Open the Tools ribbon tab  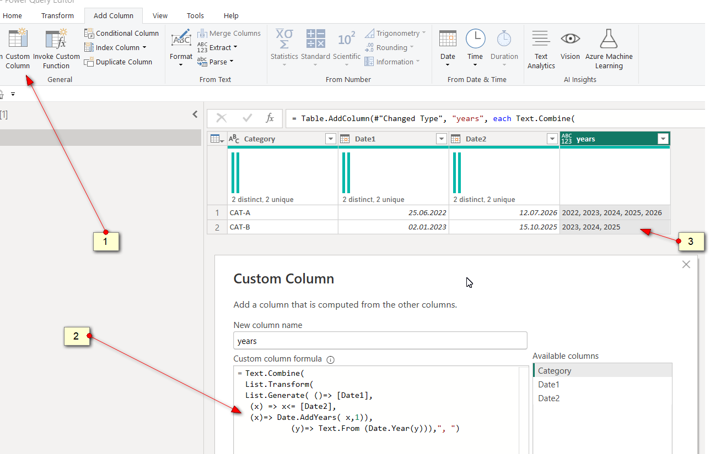click(x=195, y=15)
